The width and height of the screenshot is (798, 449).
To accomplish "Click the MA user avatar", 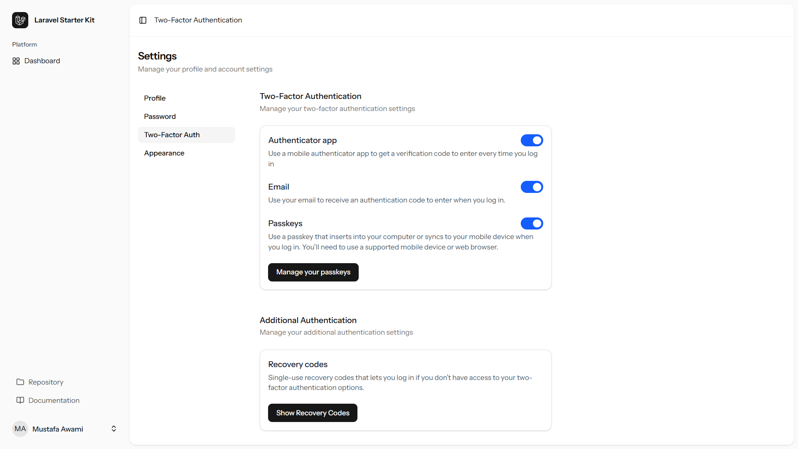I will click(20, 429).
